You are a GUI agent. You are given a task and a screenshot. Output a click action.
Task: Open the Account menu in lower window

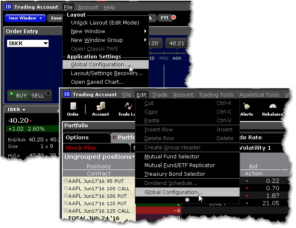pyautogui.click(x=183, y=95)
